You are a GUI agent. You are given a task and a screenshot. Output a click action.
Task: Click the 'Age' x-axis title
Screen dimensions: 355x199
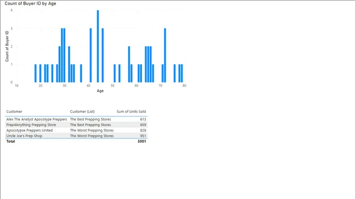click(x=100, y=91)
